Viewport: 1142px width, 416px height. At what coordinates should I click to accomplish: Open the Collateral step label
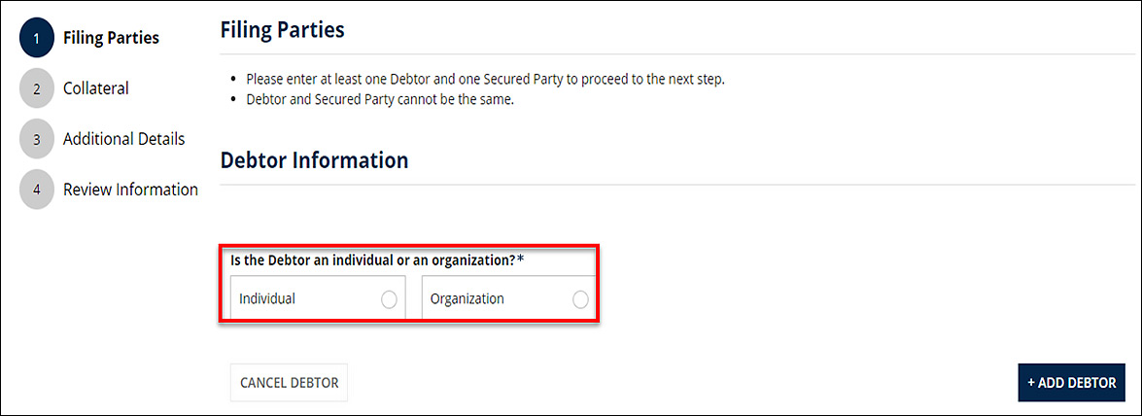(95, 88)
